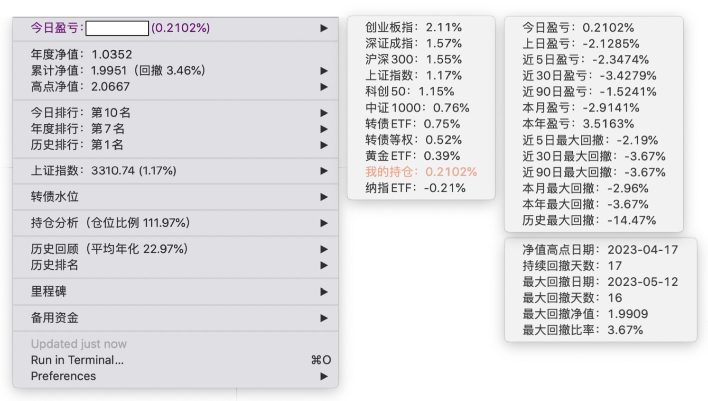Expand the 高点净值 submenu arrow

[x=324, y=87]
